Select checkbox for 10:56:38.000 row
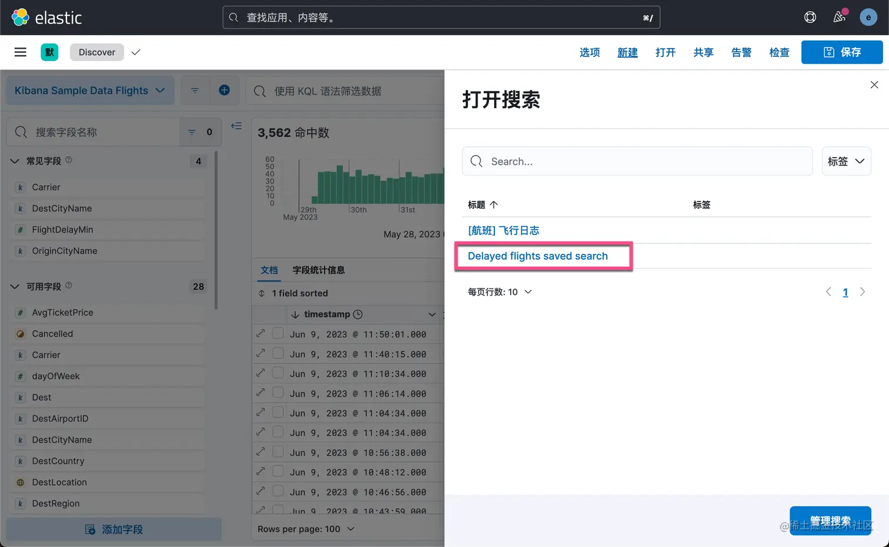 pyautogui.click(x=278, y=452)
